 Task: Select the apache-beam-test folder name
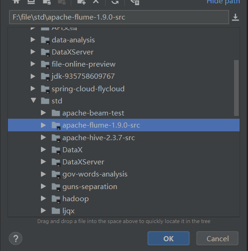click(x=93, y=113)
